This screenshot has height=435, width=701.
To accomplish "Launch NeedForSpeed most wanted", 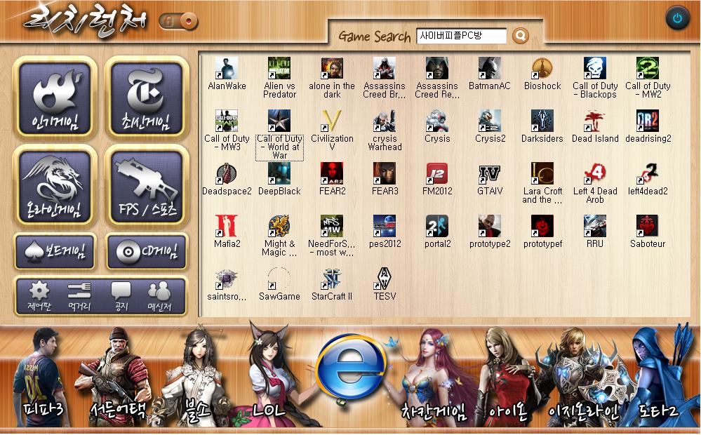I will 332,236.
